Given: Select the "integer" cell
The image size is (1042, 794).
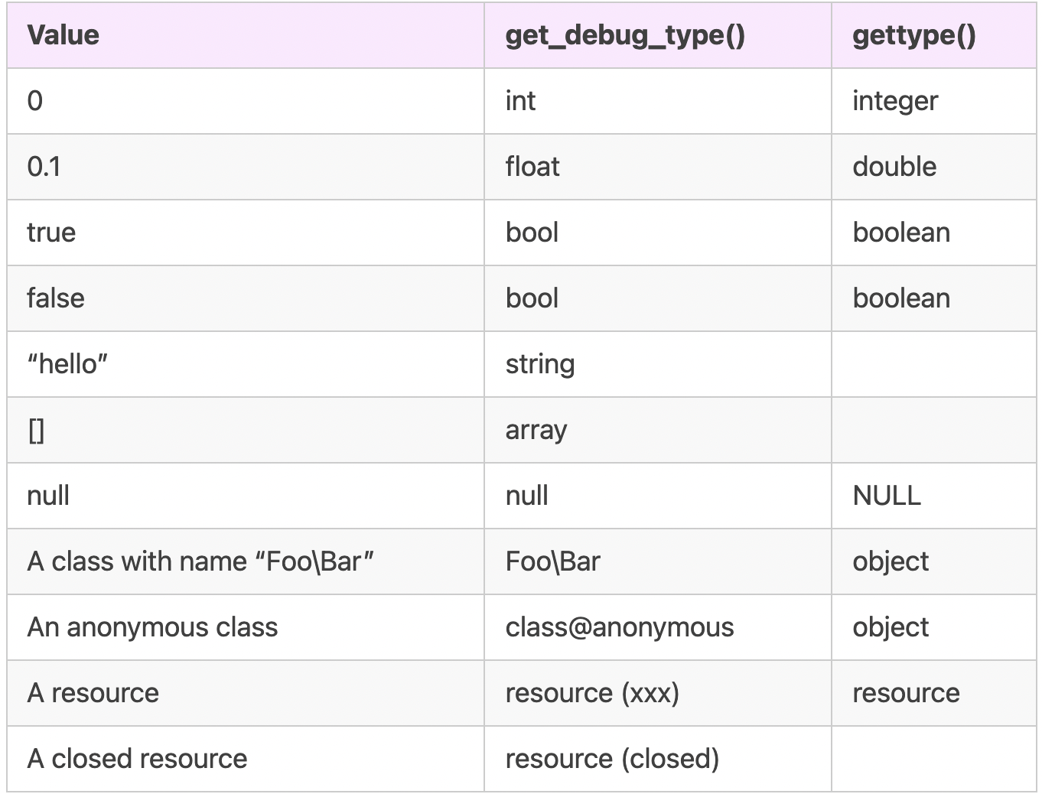Looking at the screenshot, I should click(895, 101).
